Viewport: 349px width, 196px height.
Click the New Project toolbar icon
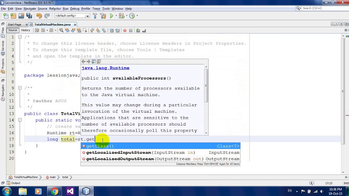(13, 16)
